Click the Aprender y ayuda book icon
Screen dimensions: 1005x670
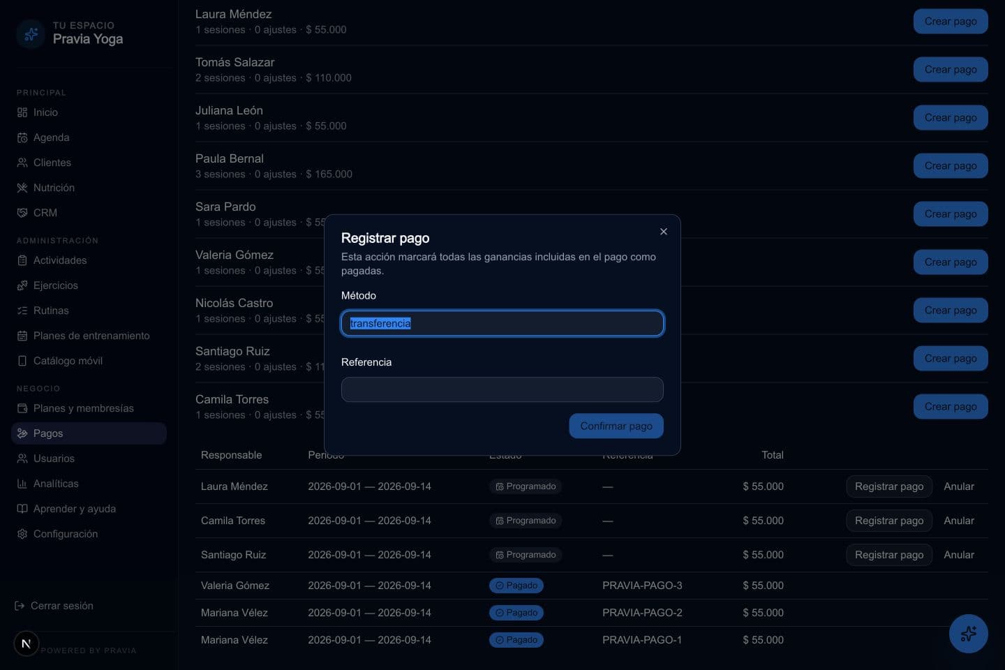click(x=22, y=509)
